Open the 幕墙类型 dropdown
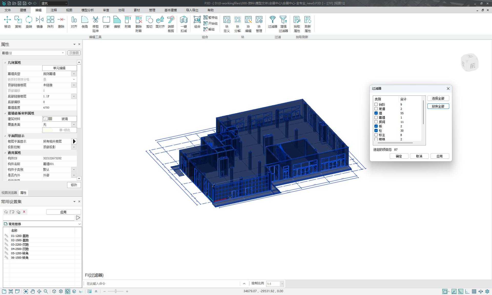The height and width of the screenshot is (295, 492). [74, 74]
